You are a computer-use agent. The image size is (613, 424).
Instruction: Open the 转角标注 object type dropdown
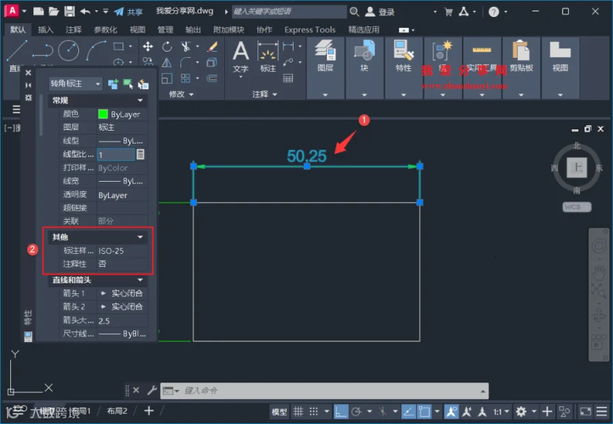coord(76,83)
